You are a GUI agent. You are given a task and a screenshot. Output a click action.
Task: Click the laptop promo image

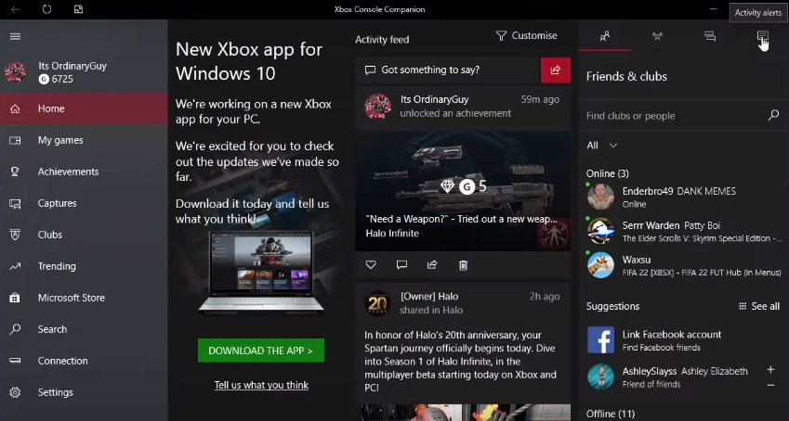click(x=261, y=273)
